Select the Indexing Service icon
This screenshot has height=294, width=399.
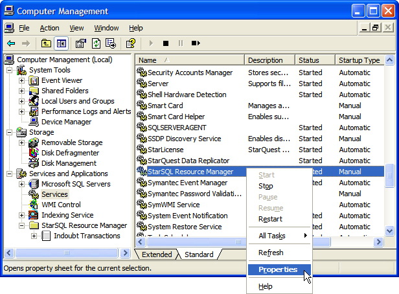[x=34, y=215]
